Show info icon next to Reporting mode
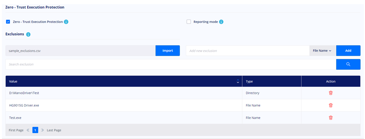 (x=221, y=22)
